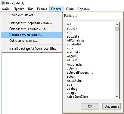Choose Определить зеркало CRAN... entry
Viewport: 124px width, 114px height.
tap(32, 23)
